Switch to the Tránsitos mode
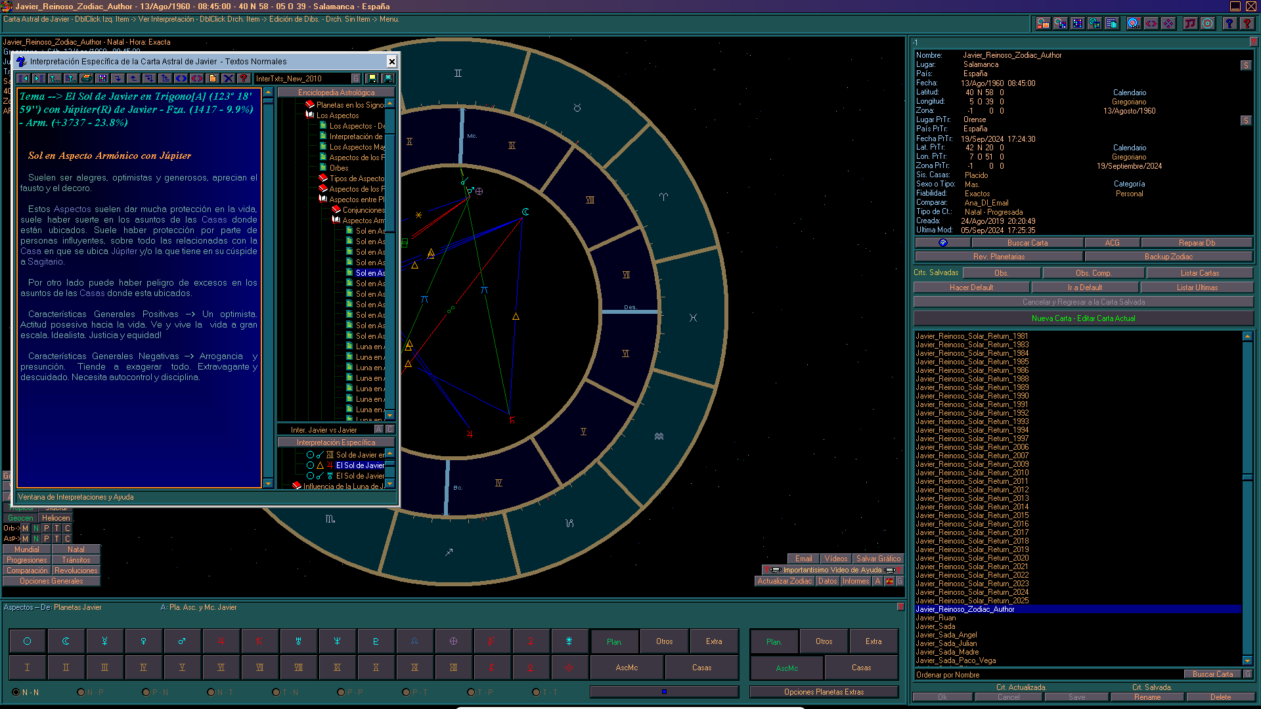The height and width of the screenshot is (709, 1261). (76, 559)
